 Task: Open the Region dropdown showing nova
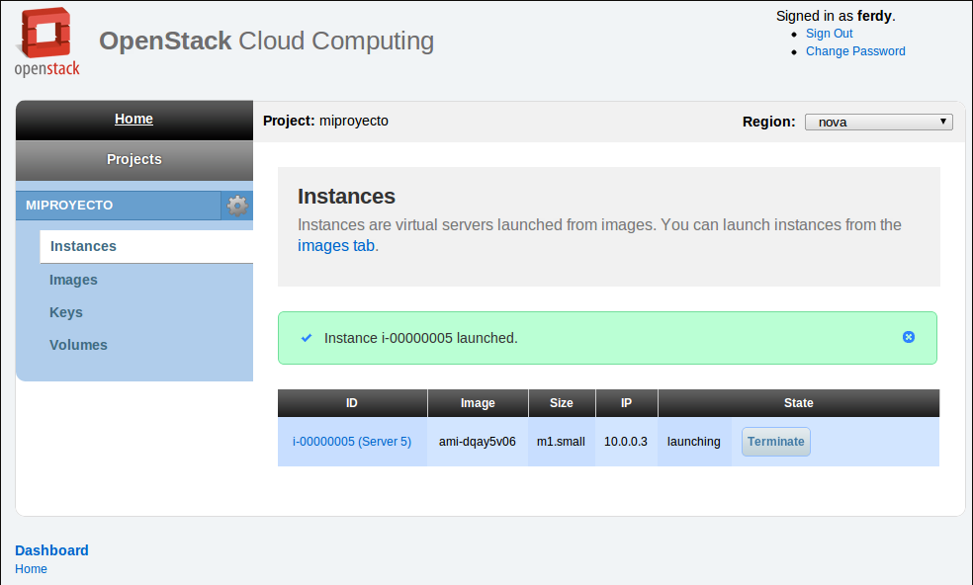point(879,122)
